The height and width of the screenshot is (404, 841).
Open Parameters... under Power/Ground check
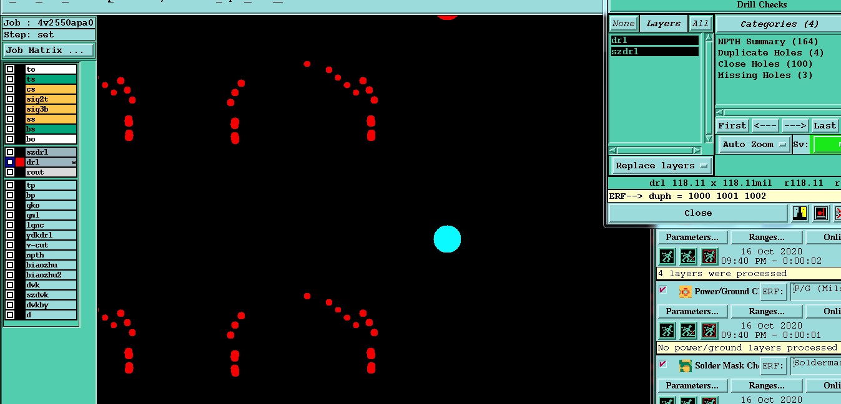coord(692,311)
